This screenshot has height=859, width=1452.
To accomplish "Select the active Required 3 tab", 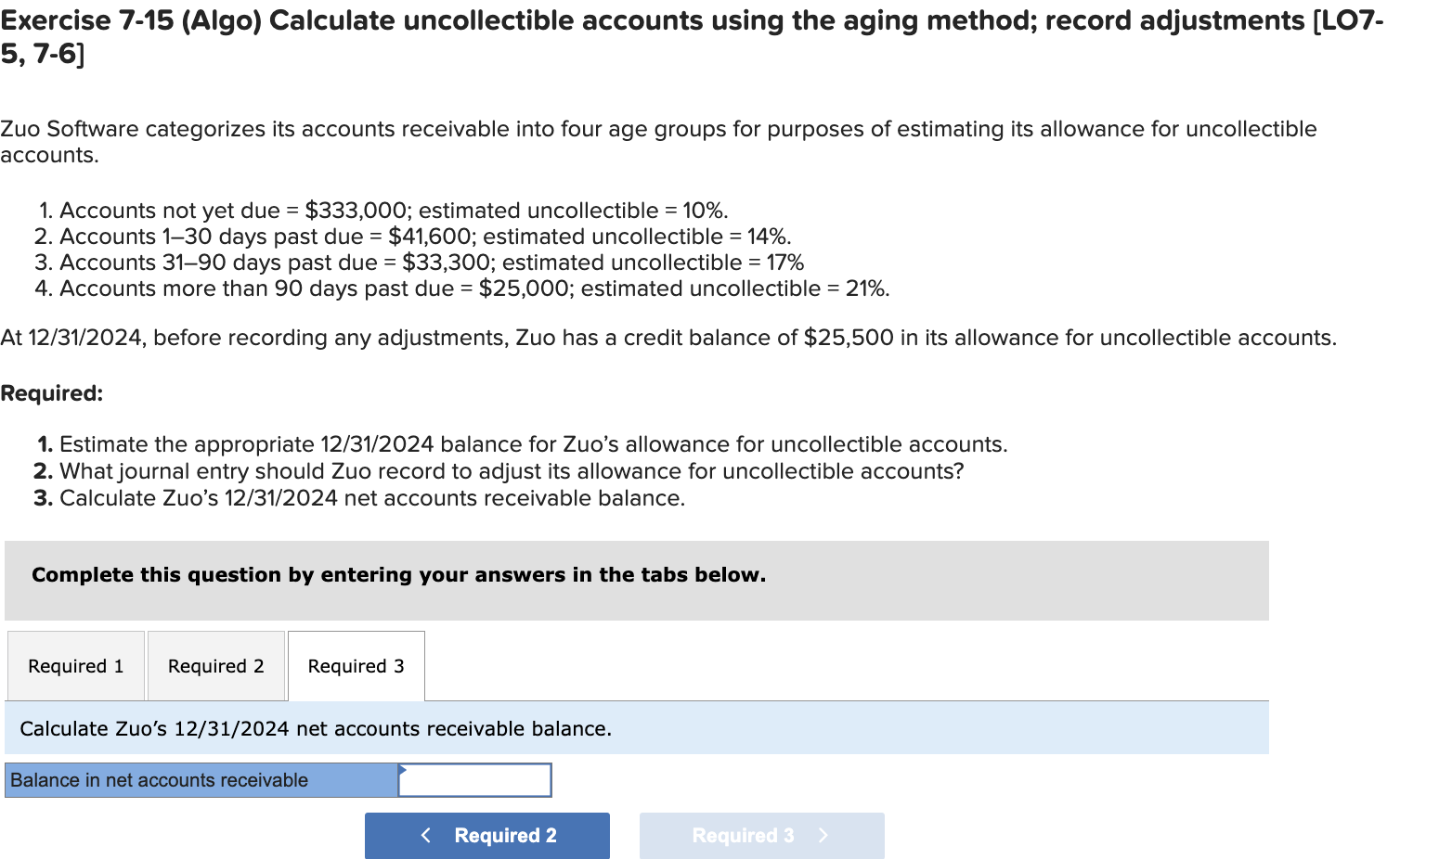I will [x=356, y=665].
